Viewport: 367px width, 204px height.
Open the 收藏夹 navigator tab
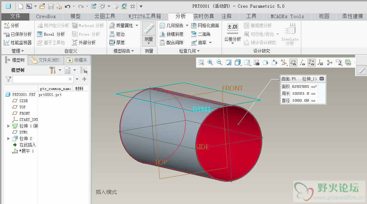point(77,60)
